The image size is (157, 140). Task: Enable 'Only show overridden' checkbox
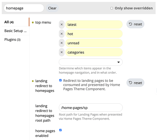coord(112,8)
